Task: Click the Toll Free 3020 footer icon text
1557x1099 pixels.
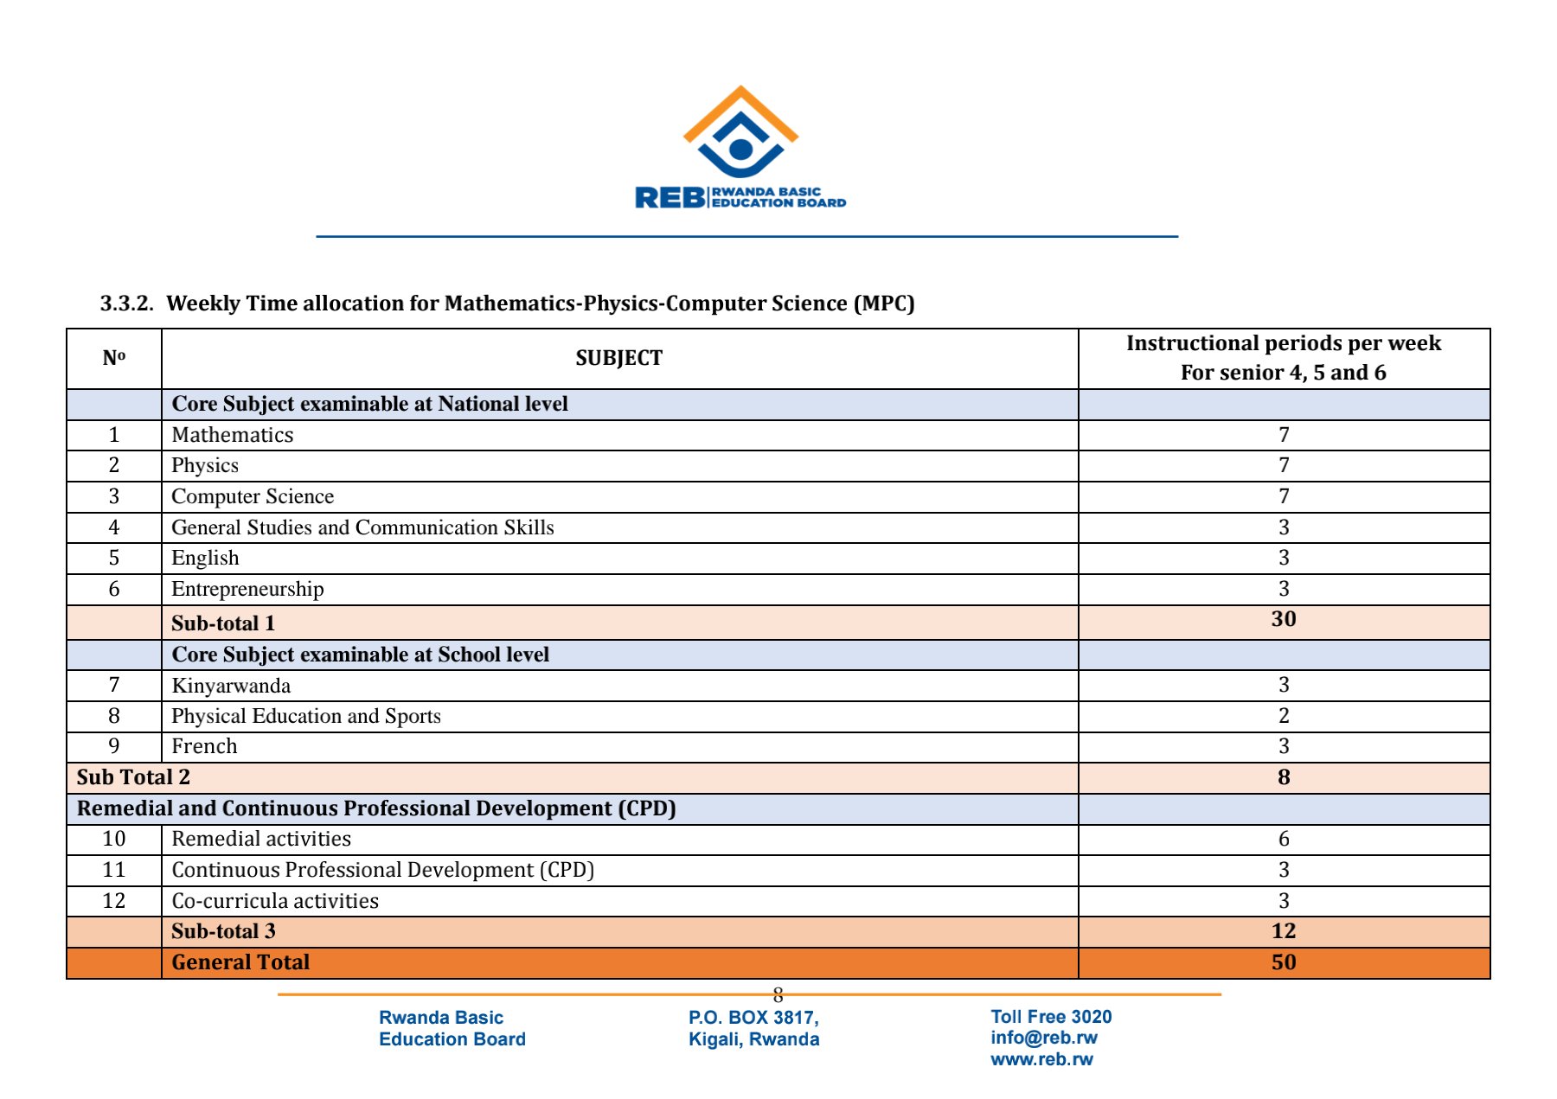Action: coord(1051,1018)
